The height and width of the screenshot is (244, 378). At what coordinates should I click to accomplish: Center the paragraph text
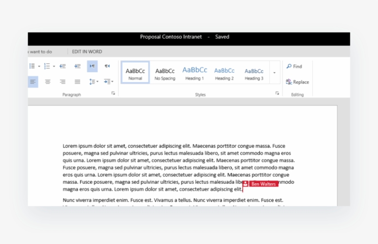(x=48, y=82)
